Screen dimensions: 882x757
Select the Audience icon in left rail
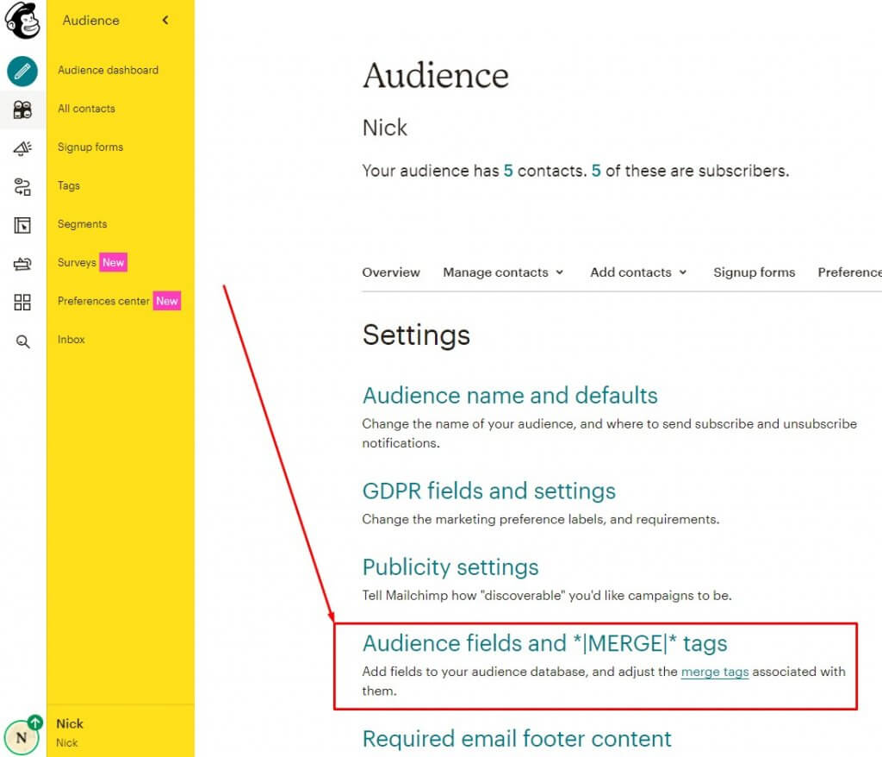pyautogui.click(x=22, y=109)
